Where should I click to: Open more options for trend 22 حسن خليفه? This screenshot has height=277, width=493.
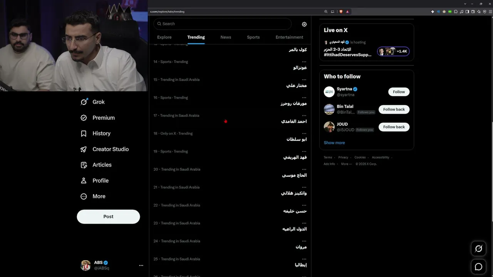pos(304,205)
